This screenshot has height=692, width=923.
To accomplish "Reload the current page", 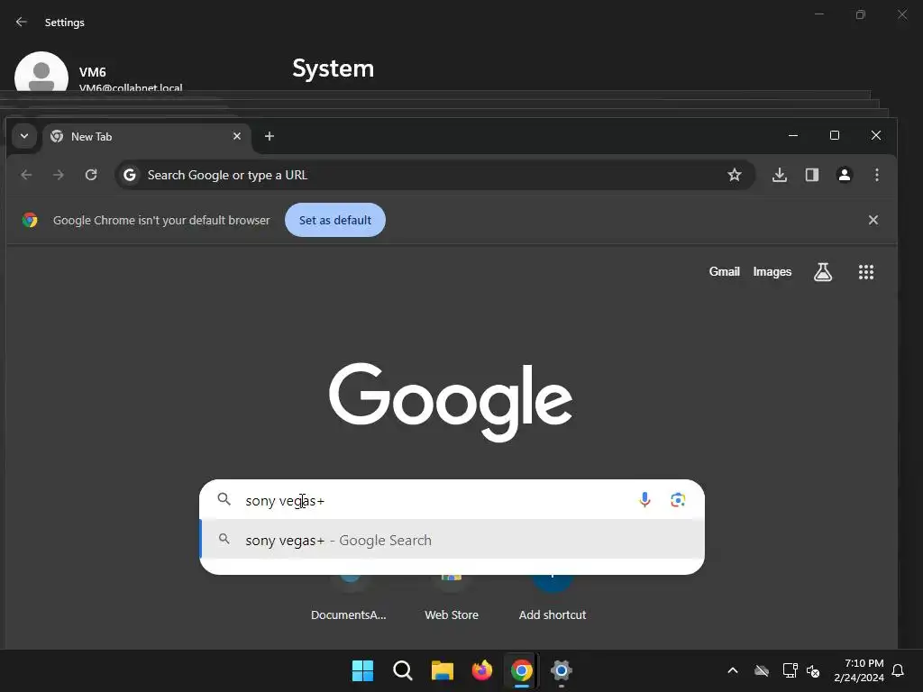I will (x=91, y=175).
